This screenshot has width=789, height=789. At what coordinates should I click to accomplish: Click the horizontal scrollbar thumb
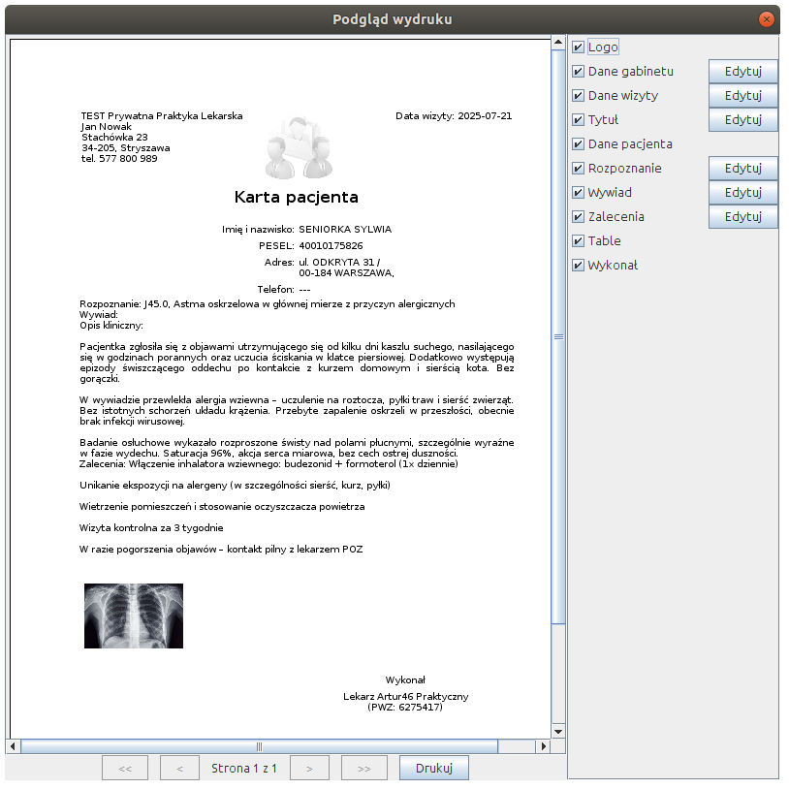pos(259,746)
